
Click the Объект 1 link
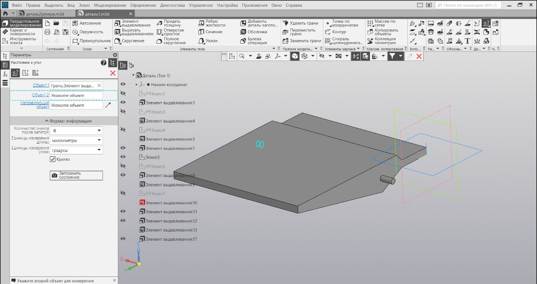[41, 85]
